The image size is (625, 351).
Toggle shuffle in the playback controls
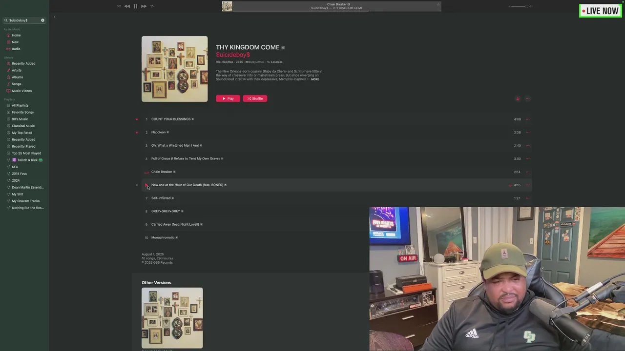[119, 6]
